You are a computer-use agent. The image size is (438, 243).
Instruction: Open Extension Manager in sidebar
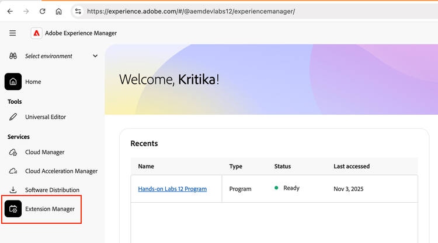click(x=50, y=209)
